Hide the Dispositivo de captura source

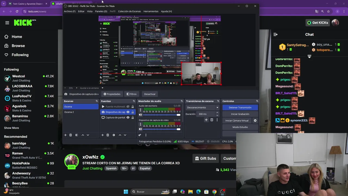(128, 112)
